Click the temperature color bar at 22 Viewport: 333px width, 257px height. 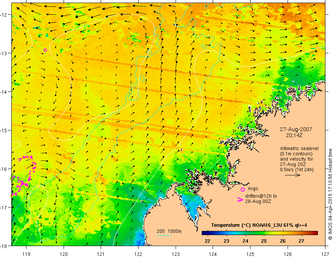click(x=207, y=233)
